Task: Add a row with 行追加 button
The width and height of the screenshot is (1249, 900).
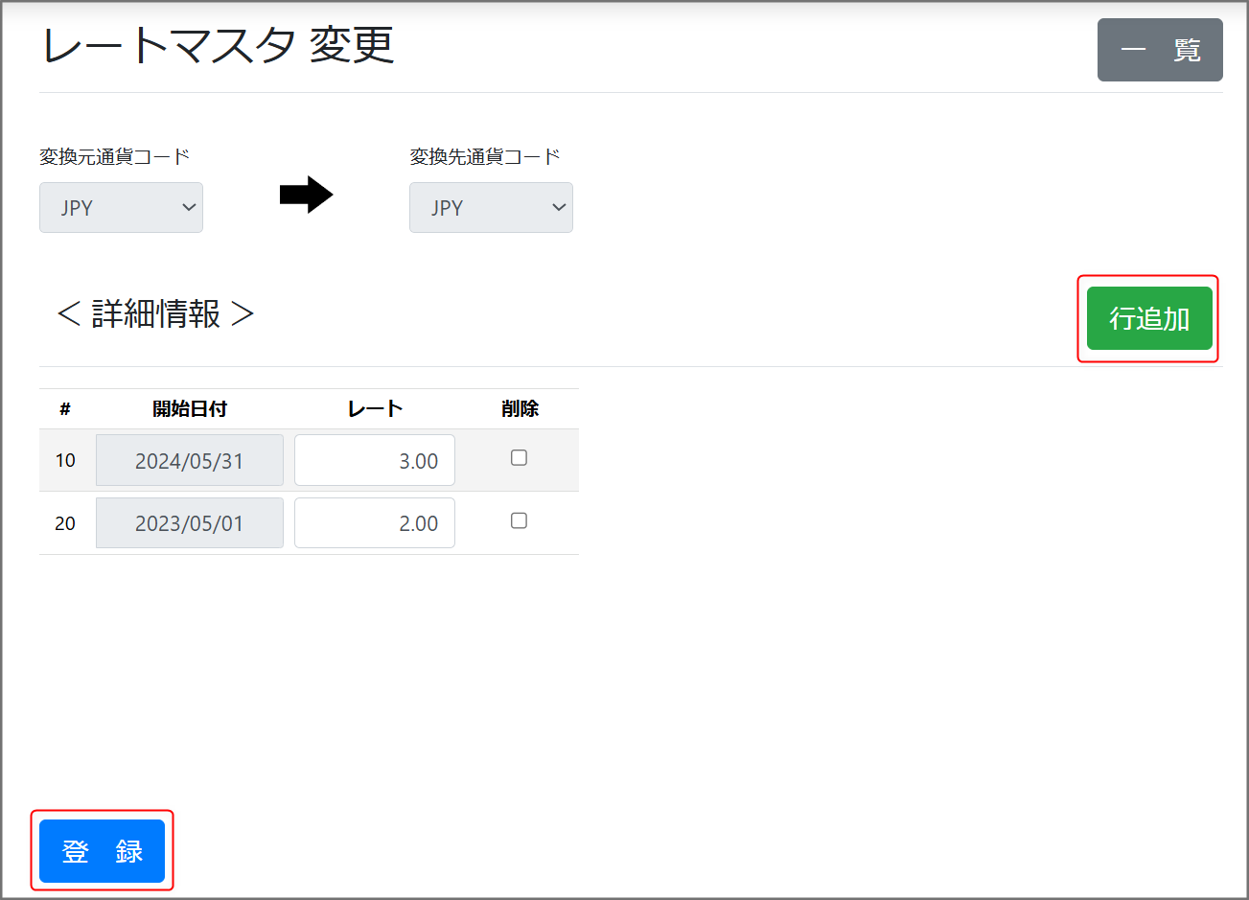Action: coord(1148,318)
